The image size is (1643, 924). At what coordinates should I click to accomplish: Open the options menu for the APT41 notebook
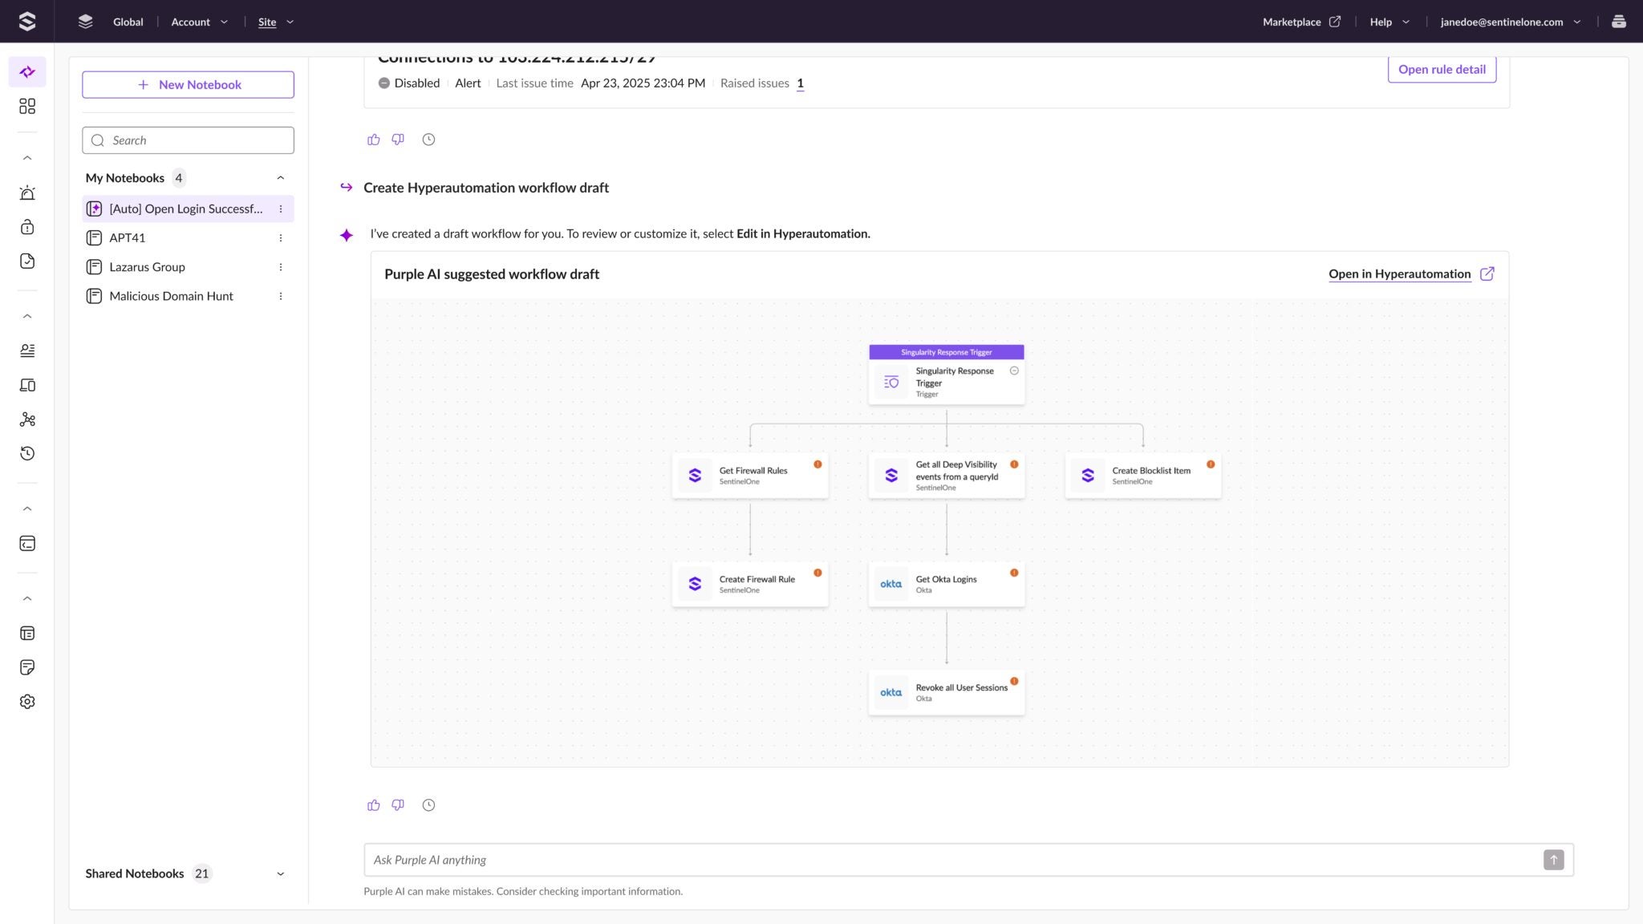pyautogui.click(x=281, y=237)
